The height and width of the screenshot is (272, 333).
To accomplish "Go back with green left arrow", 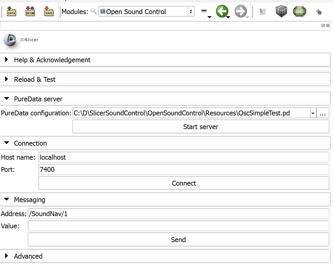I will coord(222,12).
